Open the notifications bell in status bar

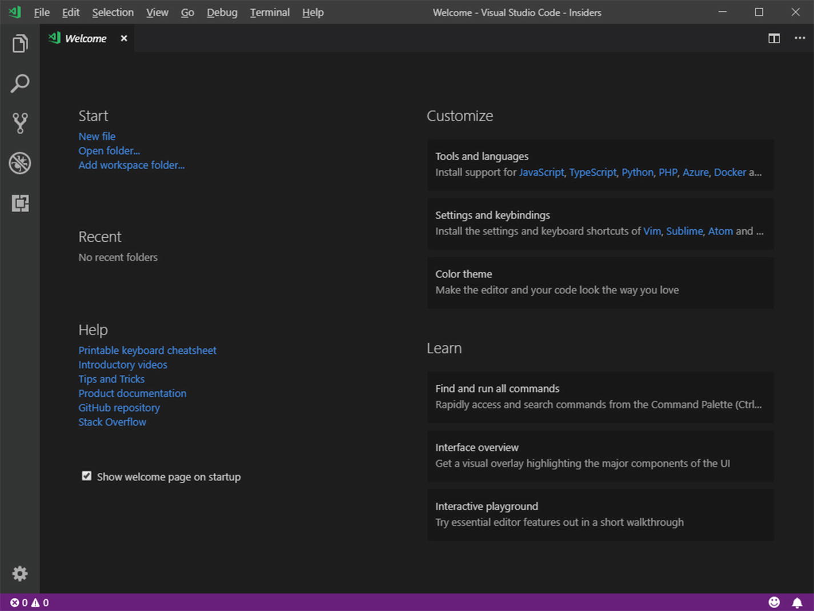797,602
